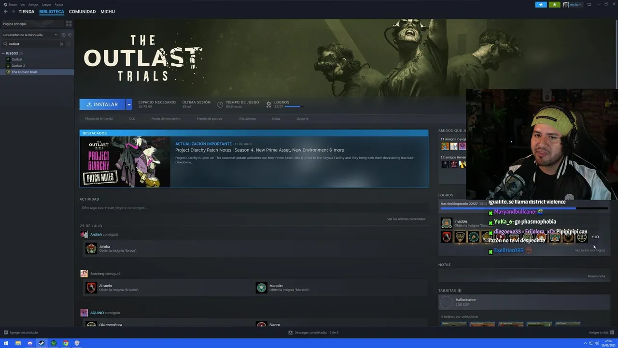Open Discord from the taskbar
The image size is (618, 348).
(29, 343)
